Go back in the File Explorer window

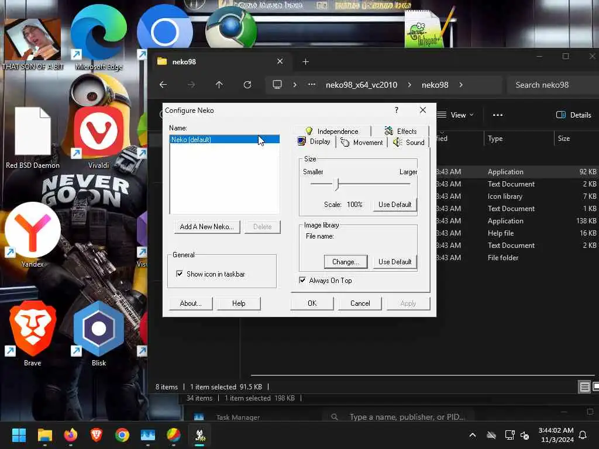163,85
